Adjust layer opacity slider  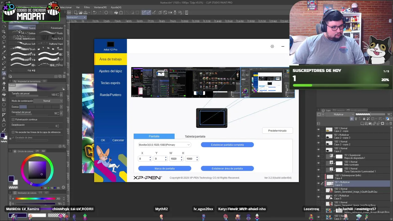click(370, 114)
